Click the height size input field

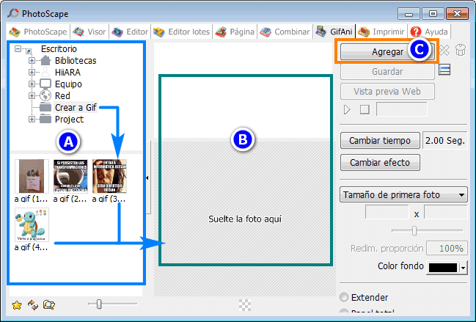(x=445, y=212)
